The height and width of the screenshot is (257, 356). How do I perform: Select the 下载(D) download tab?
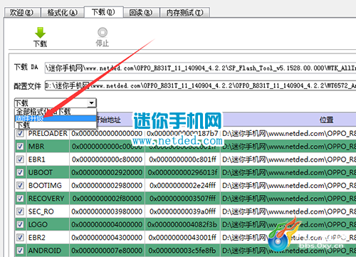pyautogui.click(x=103, y=12)
